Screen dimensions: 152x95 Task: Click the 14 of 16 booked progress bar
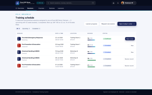coord(92,40)
